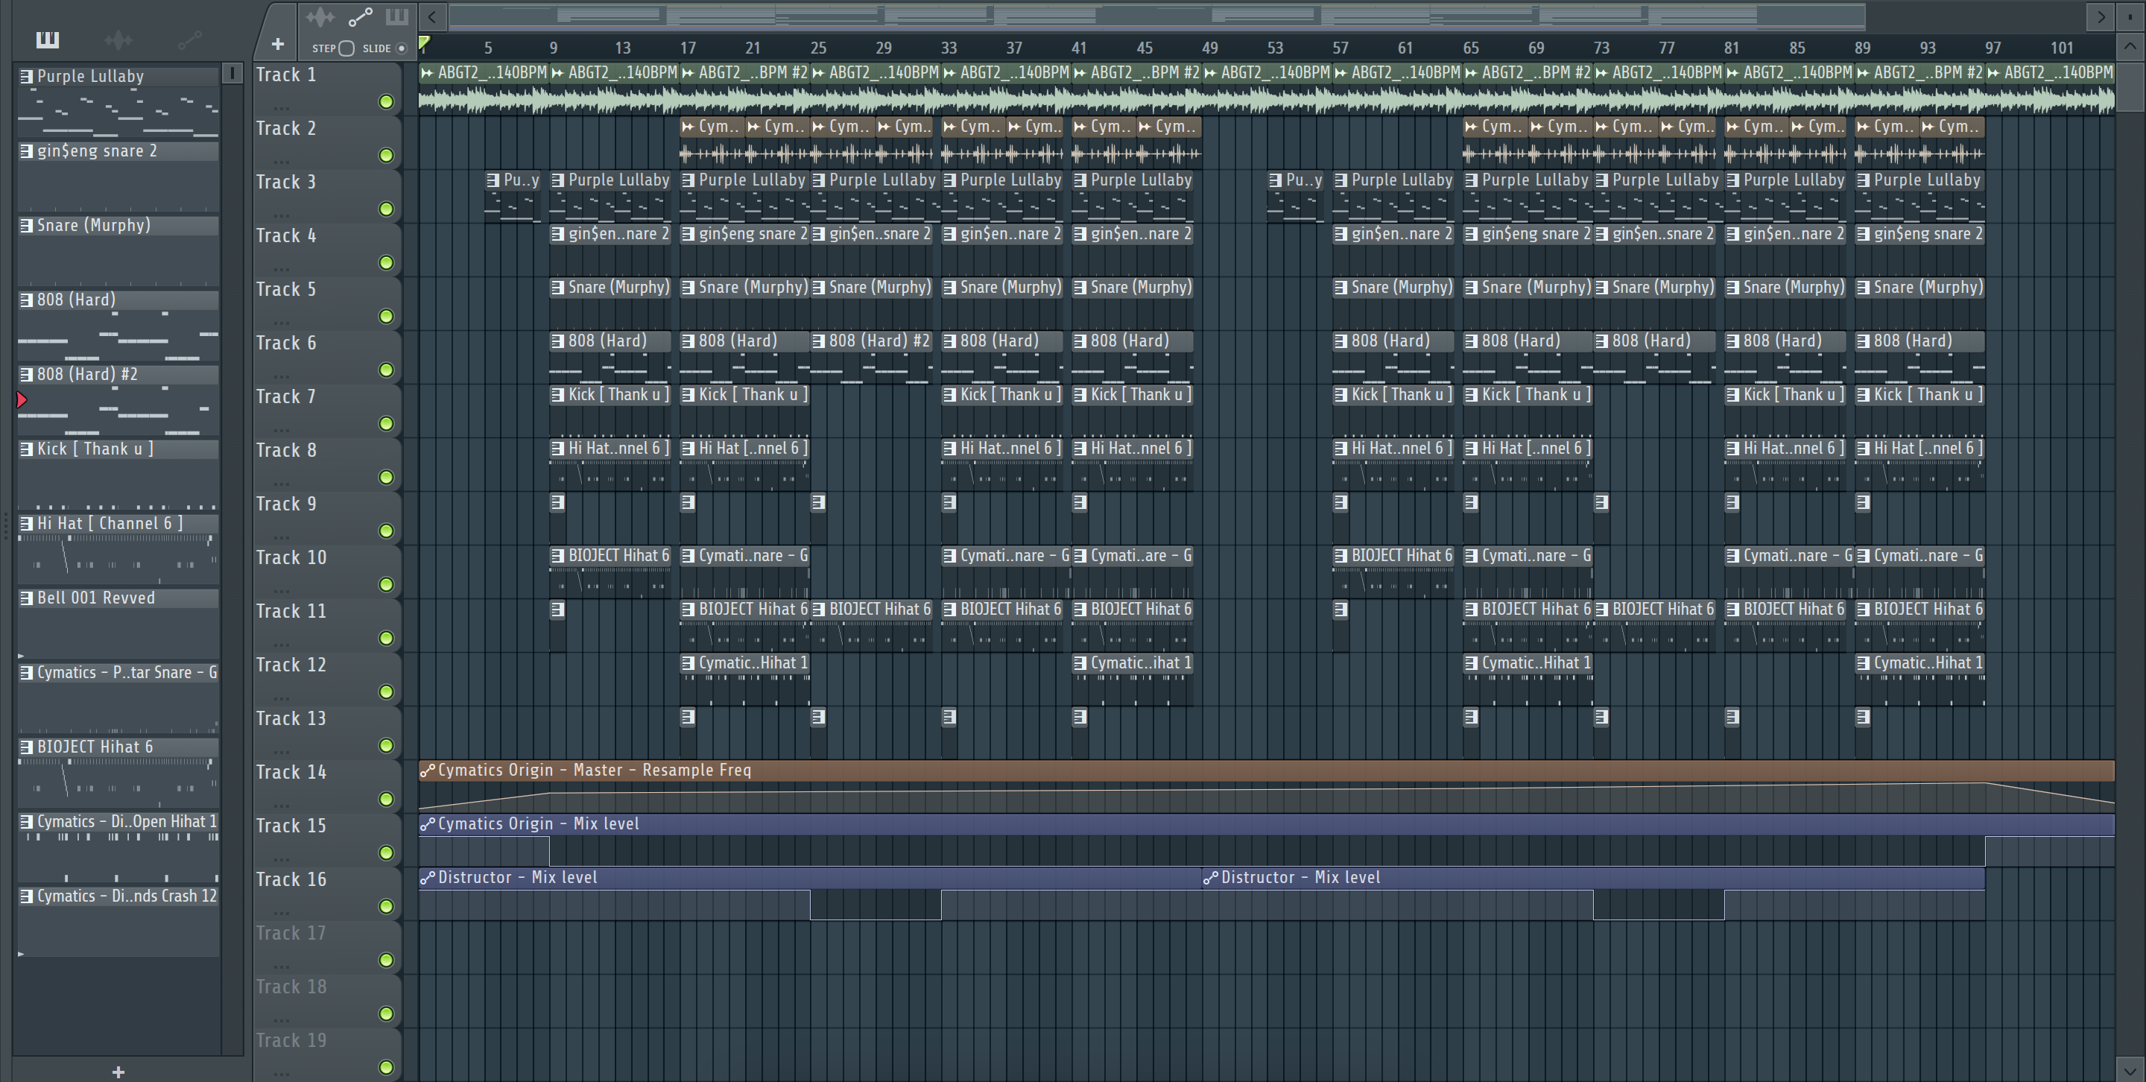Screen dimensions: 2146x1082
Task: Click the audio waveform focus icon above STEP
Action: [x=319, y=16]
